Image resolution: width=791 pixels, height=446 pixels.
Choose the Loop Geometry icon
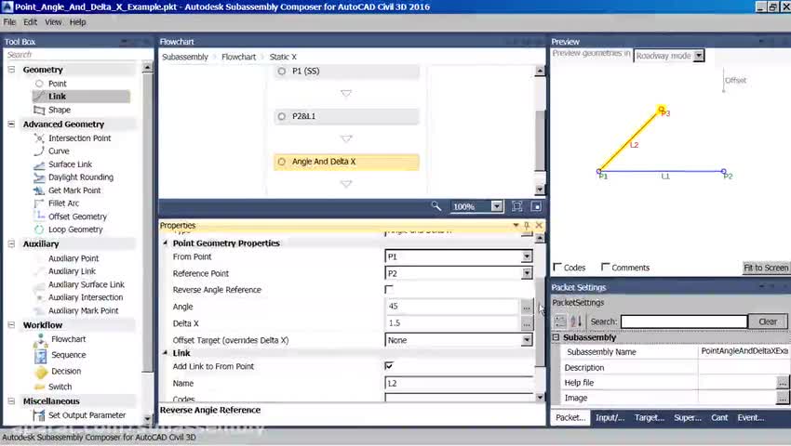[x=39, y=230]
